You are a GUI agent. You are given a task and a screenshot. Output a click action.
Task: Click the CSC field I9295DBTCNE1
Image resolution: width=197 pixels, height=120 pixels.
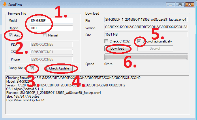point(51,52)
